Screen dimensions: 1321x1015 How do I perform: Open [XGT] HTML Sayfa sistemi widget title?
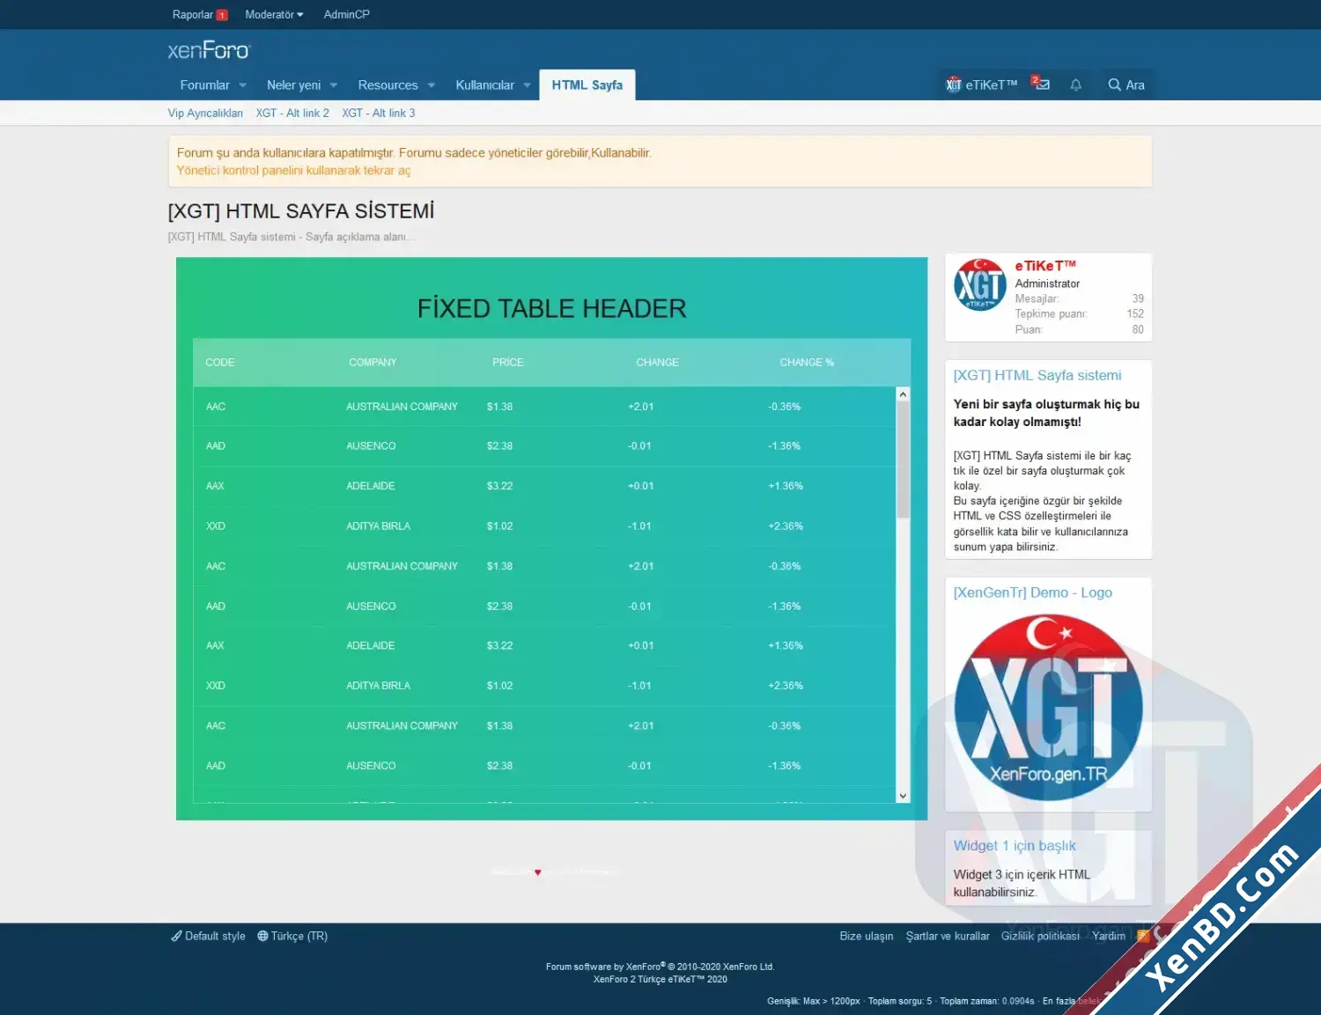click(x=1037, y=375)
